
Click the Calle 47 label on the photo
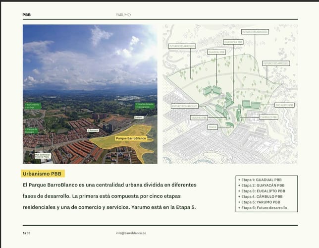coord(139,118)
